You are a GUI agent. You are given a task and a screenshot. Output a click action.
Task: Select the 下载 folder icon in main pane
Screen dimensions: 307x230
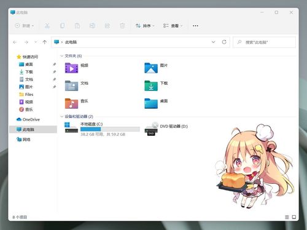click(x=151, y=85)
